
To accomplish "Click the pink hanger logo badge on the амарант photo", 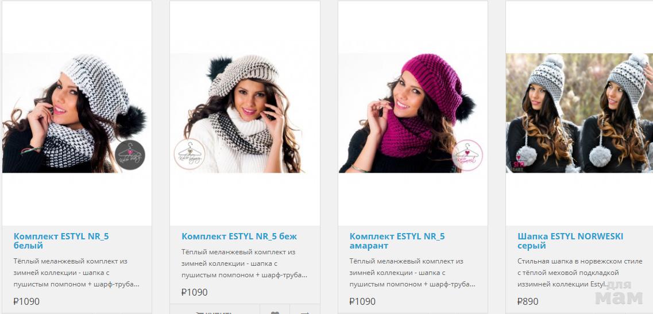I will pos(467,155).
